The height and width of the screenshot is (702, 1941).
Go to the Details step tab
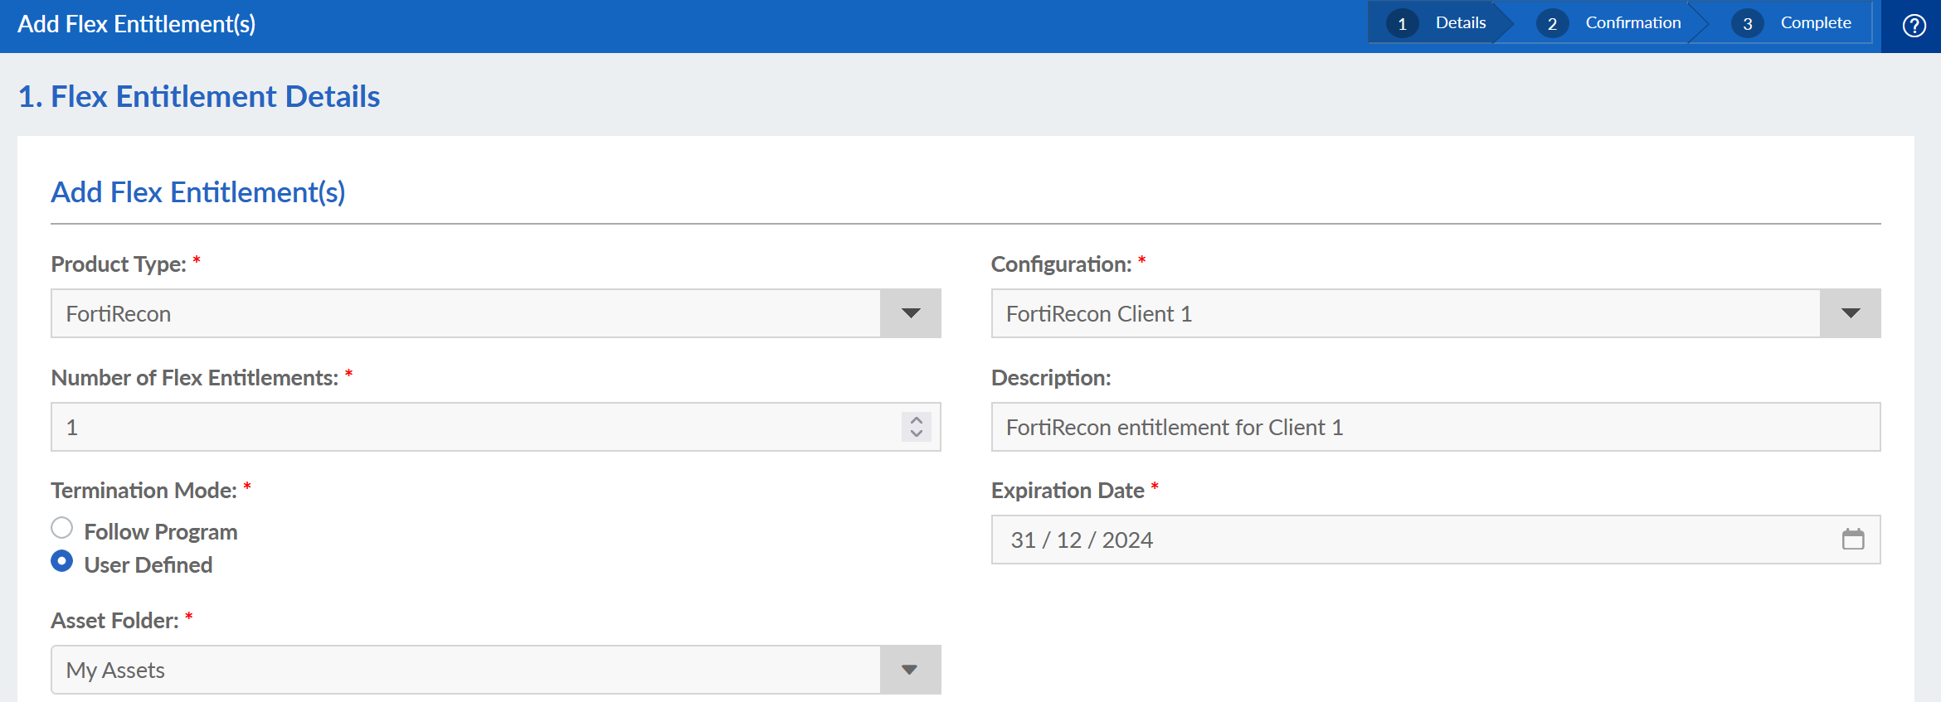[x=1460, y=23]
